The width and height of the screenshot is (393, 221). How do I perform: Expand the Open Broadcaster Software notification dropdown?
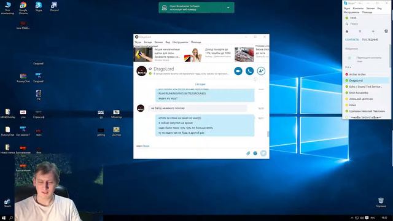click(x=228, y=8)
